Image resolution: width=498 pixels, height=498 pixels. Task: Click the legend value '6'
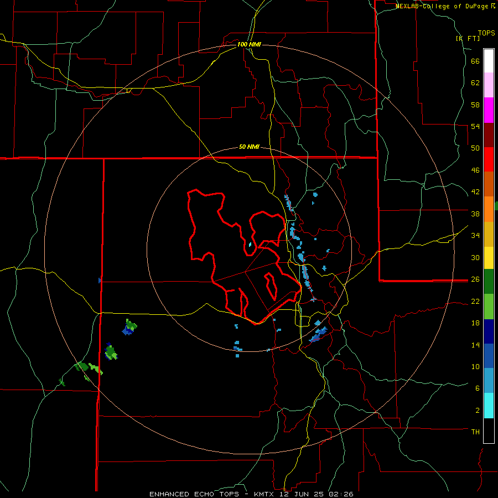(478, 388)
